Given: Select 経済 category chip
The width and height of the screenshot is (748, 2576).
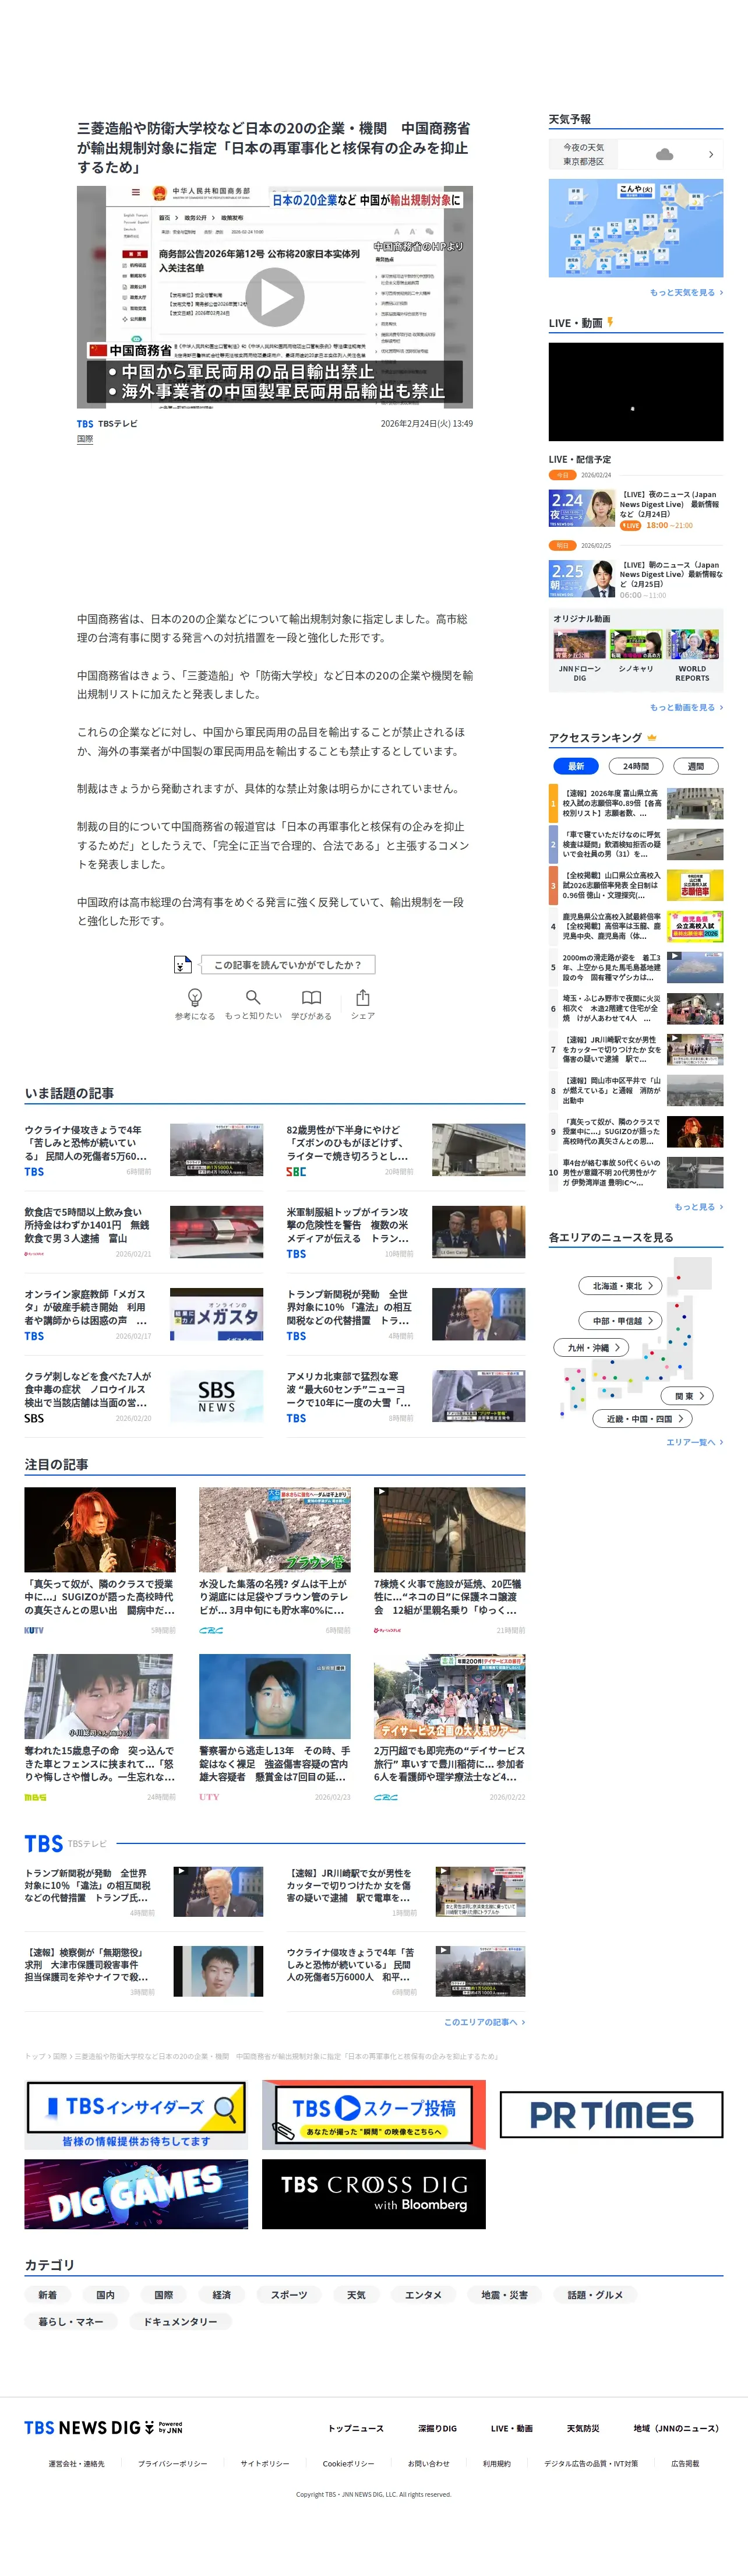Looking at the screenshot, I should [222, 2295].
